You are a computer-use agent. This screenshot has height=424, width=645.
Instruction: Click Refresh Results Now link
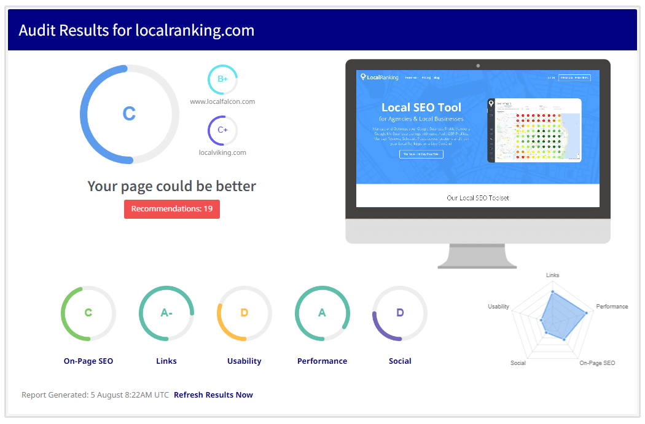pyautogui.click(x=213, y=395)
